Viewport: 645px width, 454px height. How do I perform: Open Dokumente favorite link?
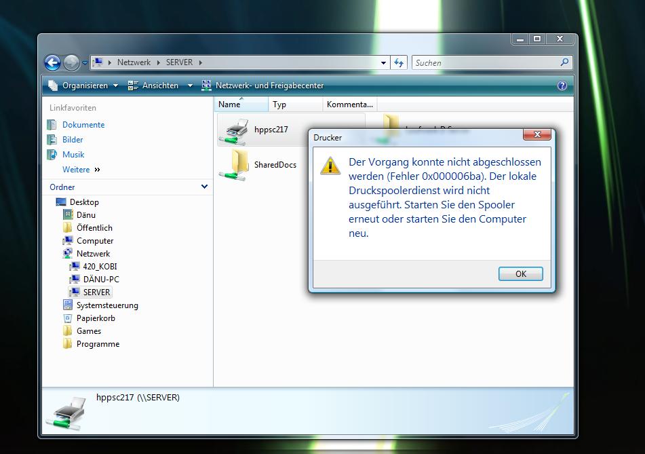(x=83, y=125)
